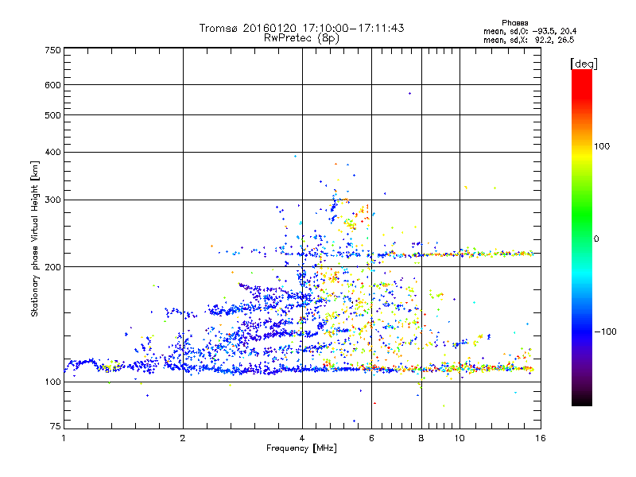
Task: Click the y-axis label '300'
Action: click(52, 200)
